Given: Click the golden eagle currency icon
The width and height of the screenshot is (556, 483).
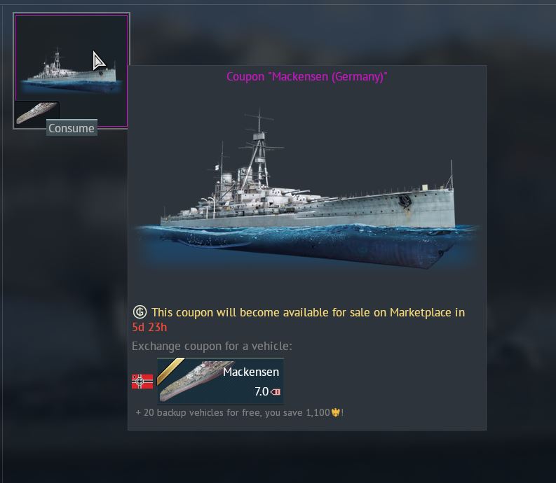Looking at the screenshot, I should click(x=335, y=412).
